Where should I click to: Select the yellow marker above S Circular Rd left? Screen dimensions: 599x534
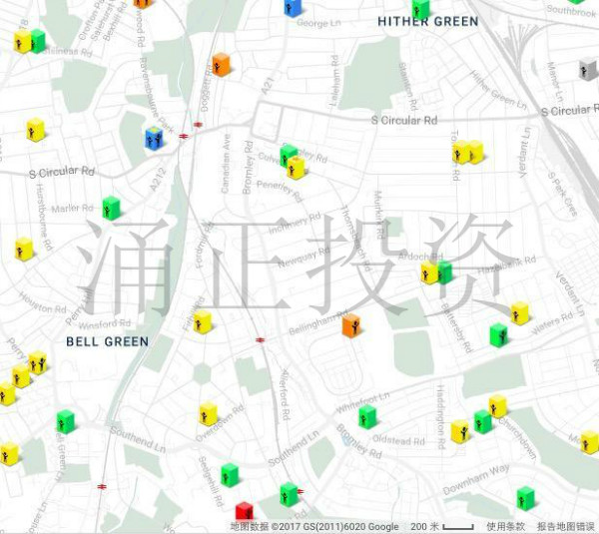(36, 130)
